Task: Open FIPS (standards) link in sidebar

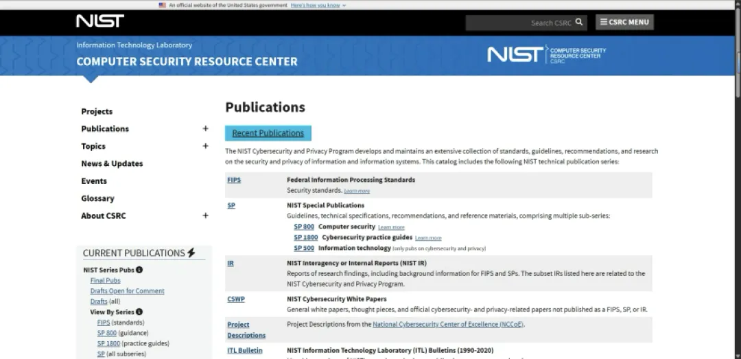Action: [x=104, y=323]
